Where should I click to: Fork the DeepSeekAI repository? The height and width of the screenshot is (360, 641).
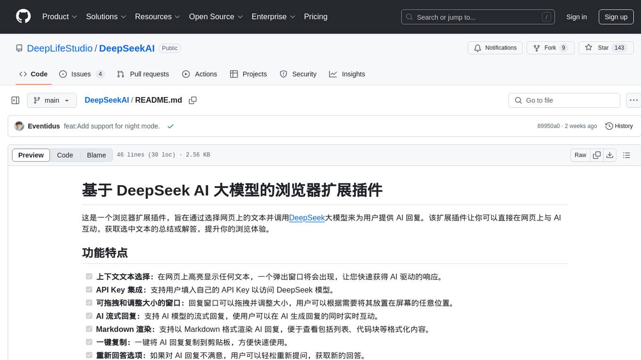tap(550, 48)
